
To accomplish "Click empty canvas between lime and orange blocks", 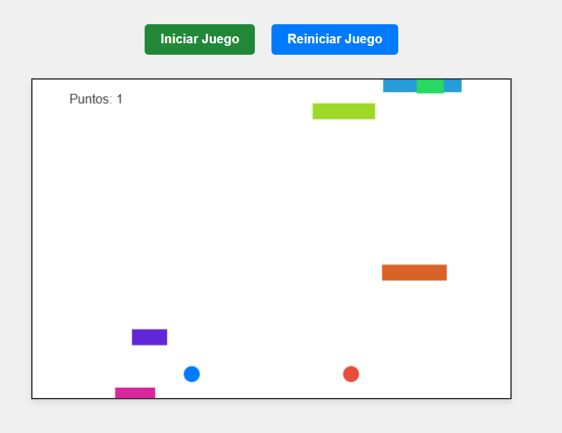I will point(379,191).
